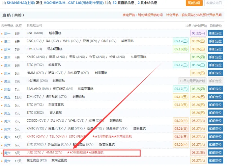Click the SITC (VTX2) carrier name
This screenshot has height=166, width=231.
pyautogui.click(x=35, y=65)
